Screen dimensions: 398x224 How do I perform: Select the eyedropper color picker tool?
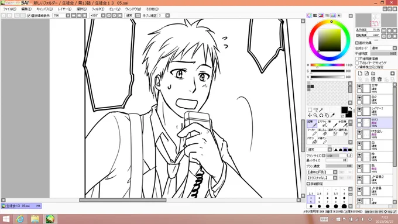pyautogui.click(x=332, y=115)
